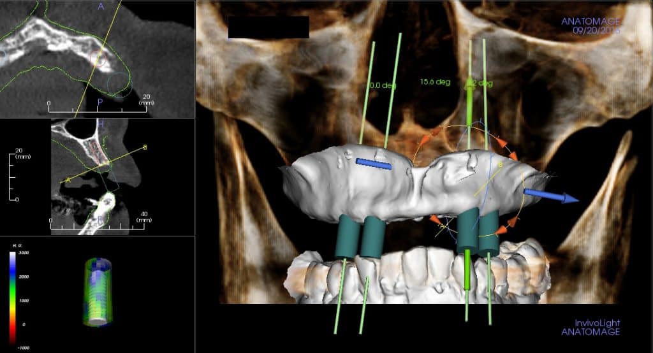Click the red implant circle in axial view
The height and width of the screenshot is (353, 653).
click(x=98, y=59)
